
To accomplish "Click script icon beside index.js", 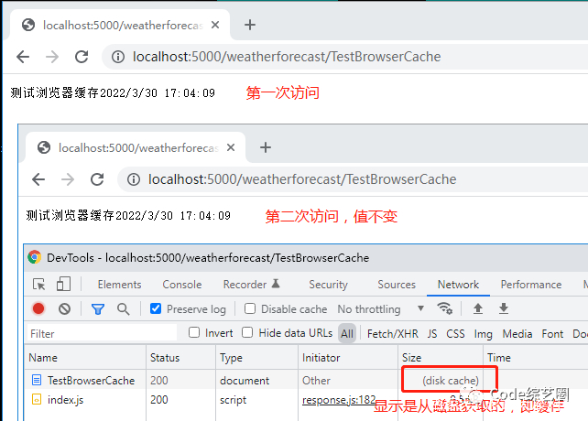I will 37,400.
